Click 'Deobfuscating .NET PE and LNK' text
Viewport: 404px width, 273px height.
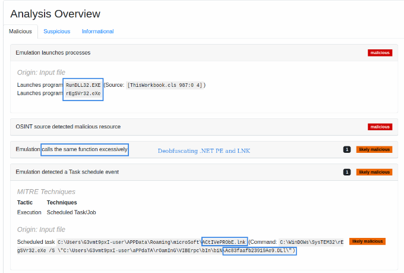pyautogui.click(x=204, y=151)
